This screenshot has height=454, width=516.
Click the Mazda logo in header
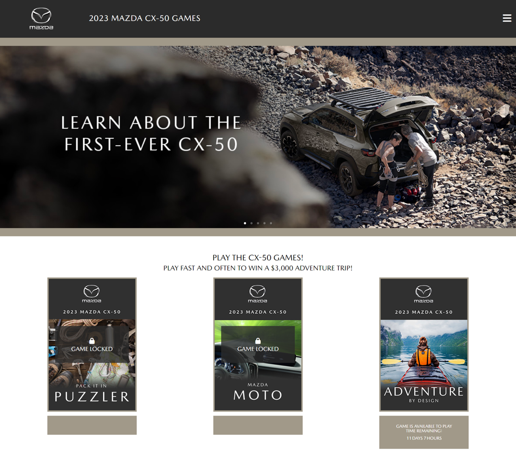(x=41, y=19)
